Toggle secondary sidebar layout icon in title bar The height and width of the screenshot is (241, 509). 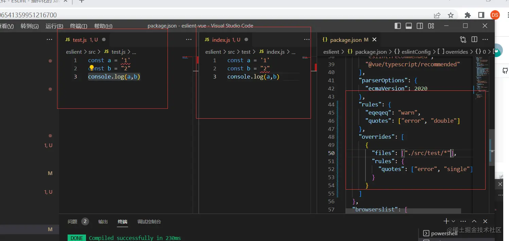[420, 26]
